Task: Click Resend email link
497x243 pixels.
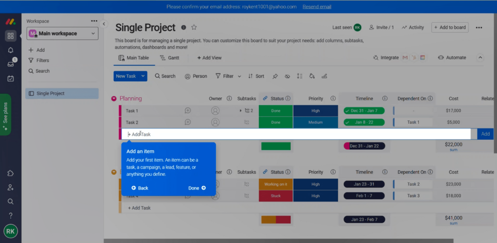Action: point(316,7)
